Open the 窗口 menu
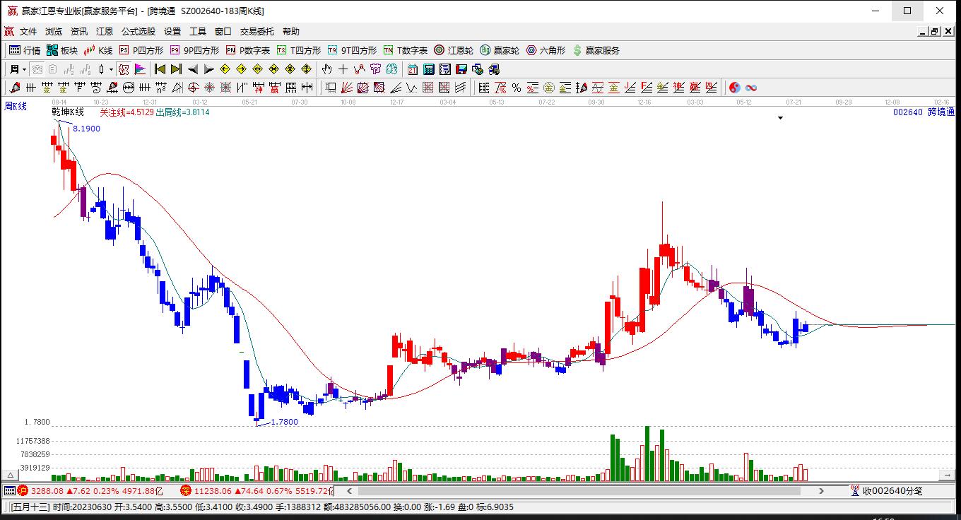Viewport: 961px width, 520px height. click(x=223, y=31)
